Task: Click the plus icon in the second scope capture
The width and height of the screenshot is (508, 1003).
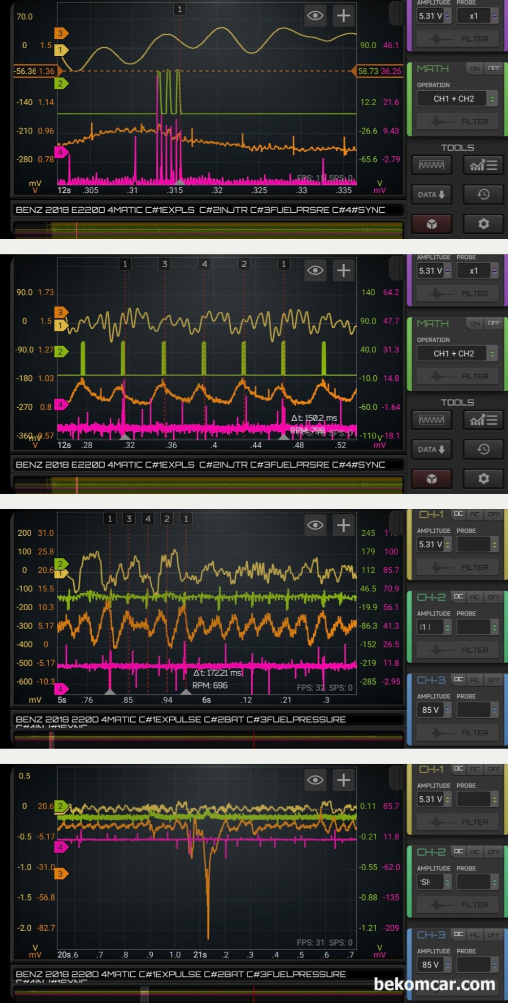Action: pos(343,270)
